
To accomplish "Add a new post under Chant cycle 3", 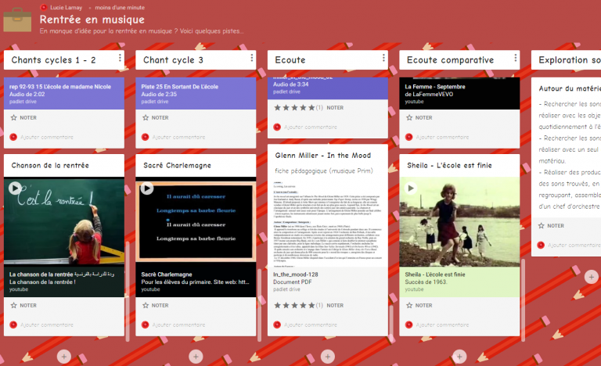I will (195, 357).
